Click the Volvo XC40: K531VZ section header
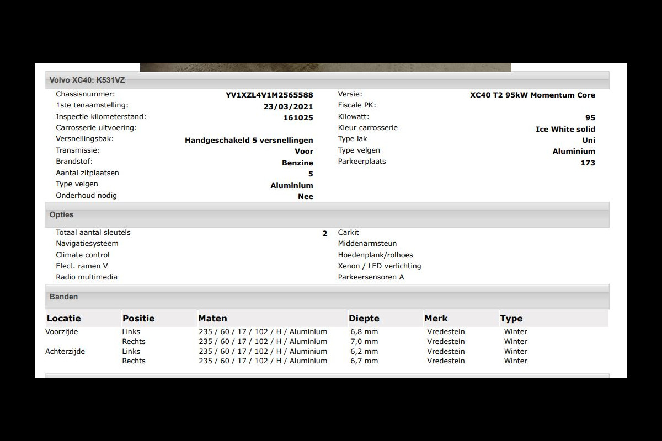Screen dimensions: 662x441 87,80
